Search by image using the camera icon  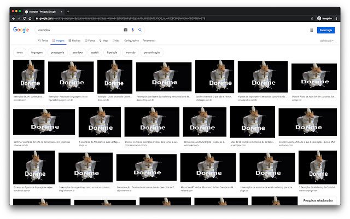(125, 30)
